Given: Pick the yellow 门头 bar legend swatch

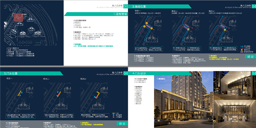Looking at the screenshot, I should click(114, 113).
